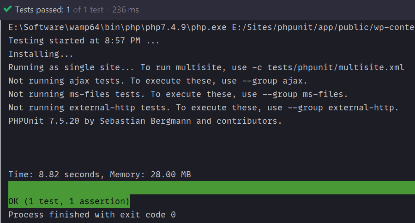Click the highlighted 'OK (1 test, 1 assertion)' result

pyautogui.click(x=69, y=201)
